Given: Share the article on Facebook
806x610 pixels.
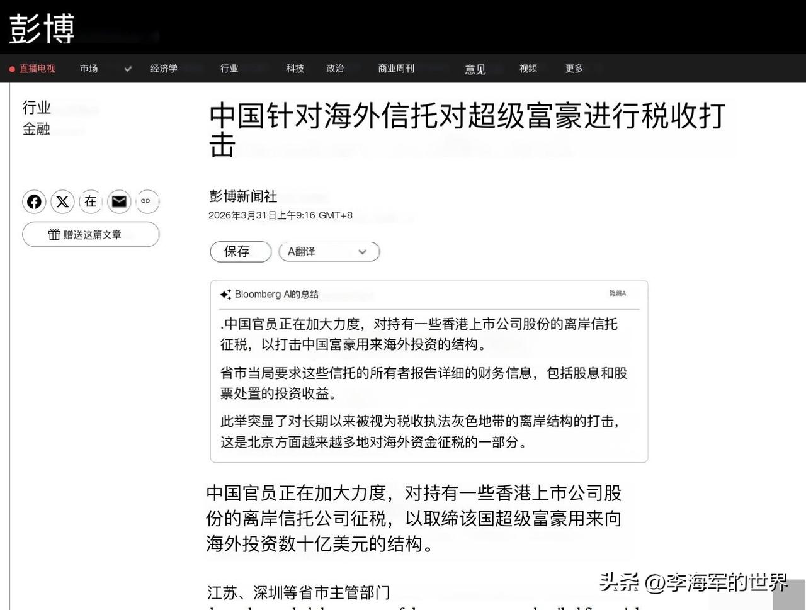Looking at the screenshot, I should point(34,201).
